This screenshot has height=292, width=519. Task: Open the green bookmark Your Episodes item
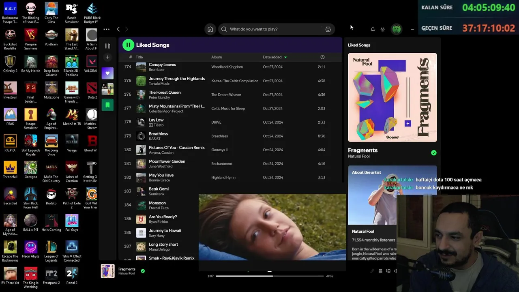coord(107,105)
